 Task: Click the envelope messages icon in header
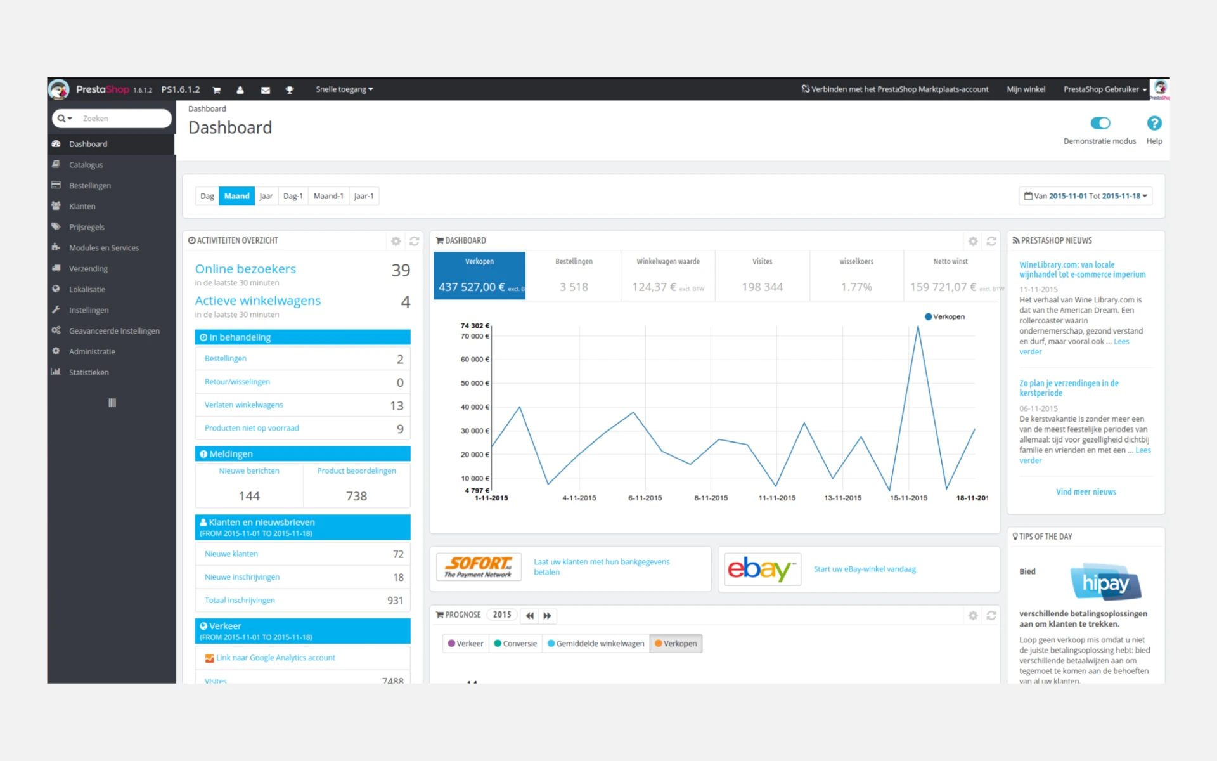pyautogui.click(x=266, y=90)
